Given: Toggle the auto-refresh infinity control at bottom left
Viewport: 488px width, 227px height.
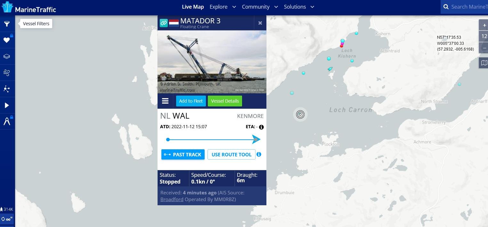Looking at the screenshot, I should pyautogui.click(x=7, y=219).
